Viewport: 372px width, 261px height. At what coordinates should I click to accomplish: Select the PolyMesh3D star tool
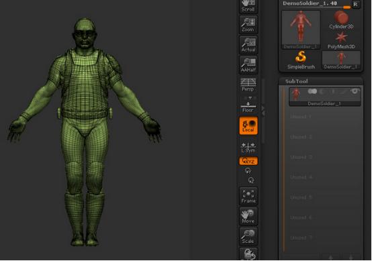(x=341, y=40)
